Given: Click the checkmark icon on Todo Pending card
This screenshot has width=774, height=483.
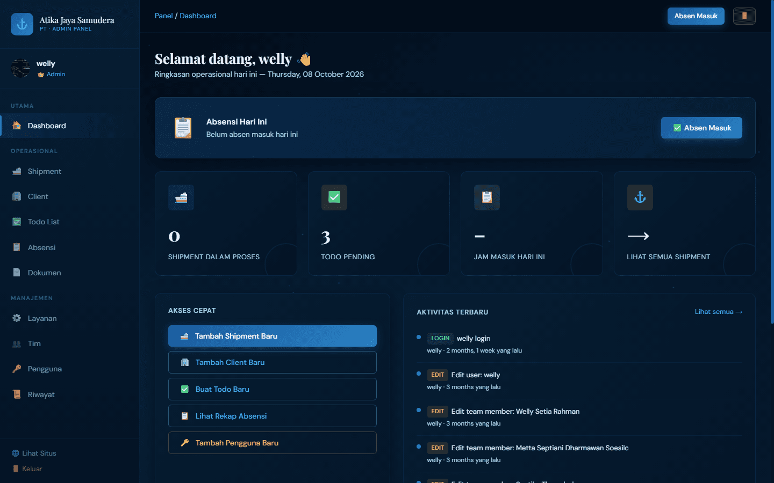Looking at the screenshot, I should [x=334, y=197].
